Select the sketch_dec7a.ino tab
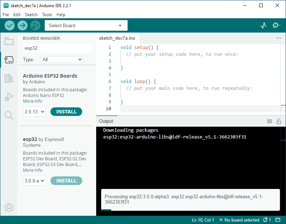 pos(117,38)
